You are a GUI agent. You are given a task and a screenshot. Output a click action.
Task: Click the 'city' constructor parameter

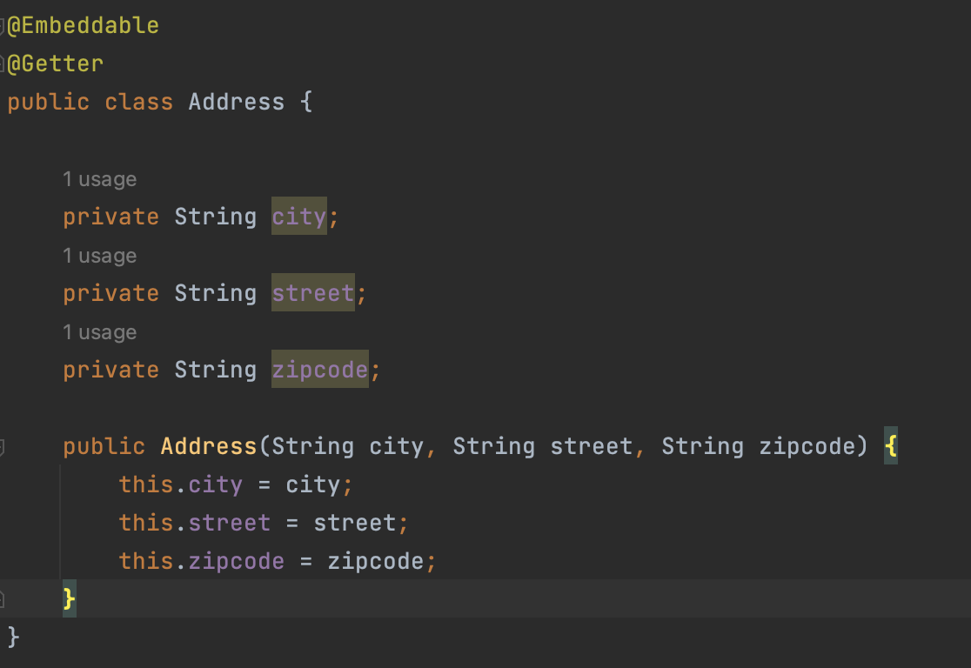(397, 446)
